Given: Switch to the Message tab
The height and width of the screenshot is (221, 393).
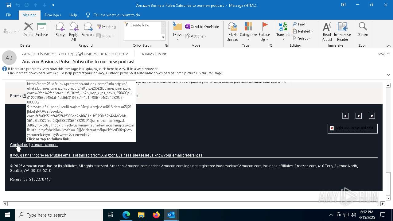Looking at the screenshot, I should [x=29, y=15].
